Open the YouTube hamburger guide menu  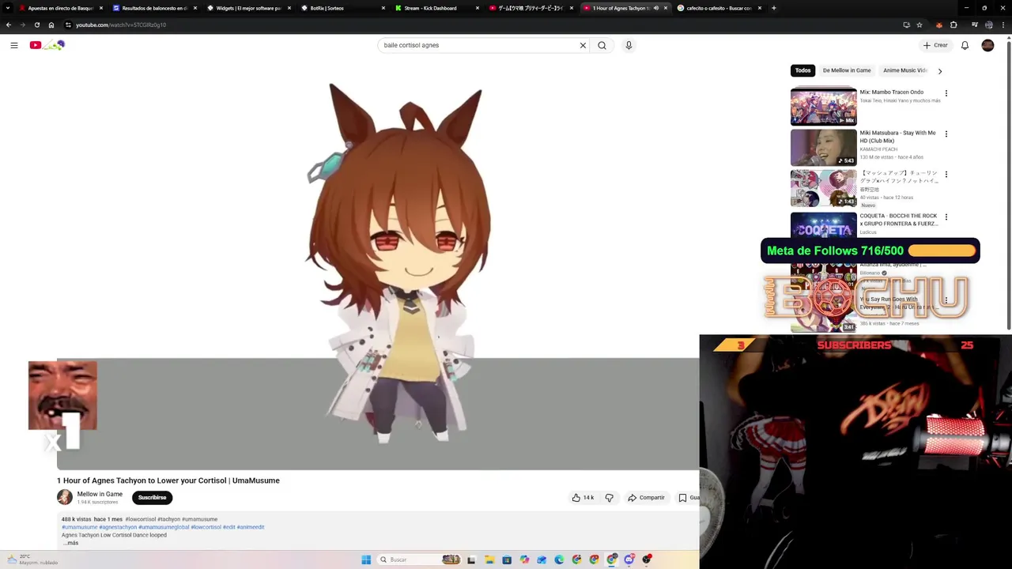[14, 45]
